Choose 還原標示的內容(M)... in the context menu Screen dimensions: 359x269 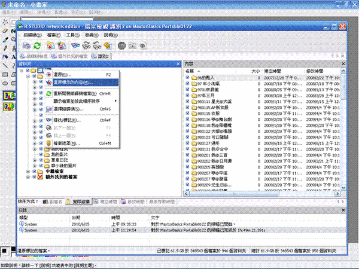(x=82, y=82)
